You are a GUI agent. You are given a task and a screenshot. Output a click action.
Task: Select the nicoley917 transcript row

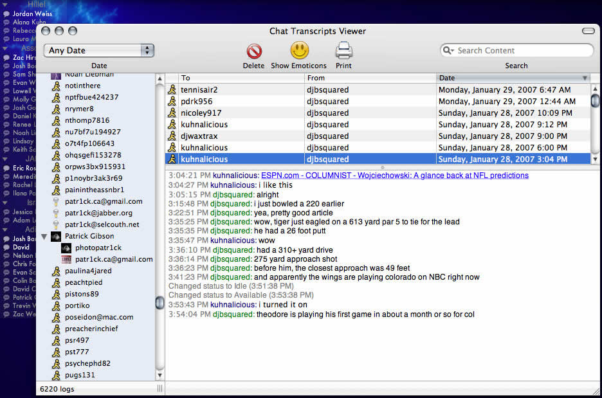378,113
